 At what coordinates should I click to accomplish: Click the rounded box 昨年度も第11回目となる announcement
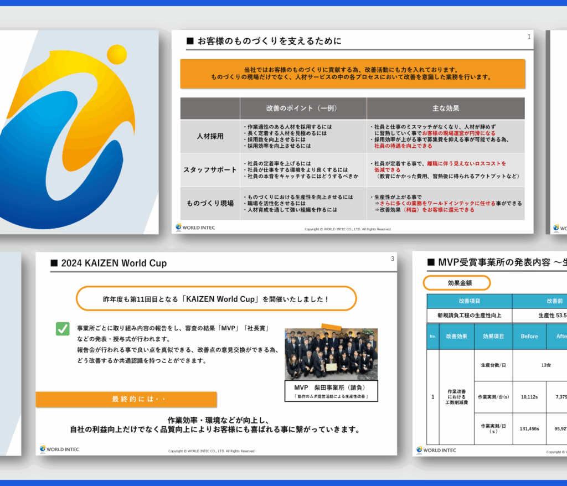click(x=217, y=299)
